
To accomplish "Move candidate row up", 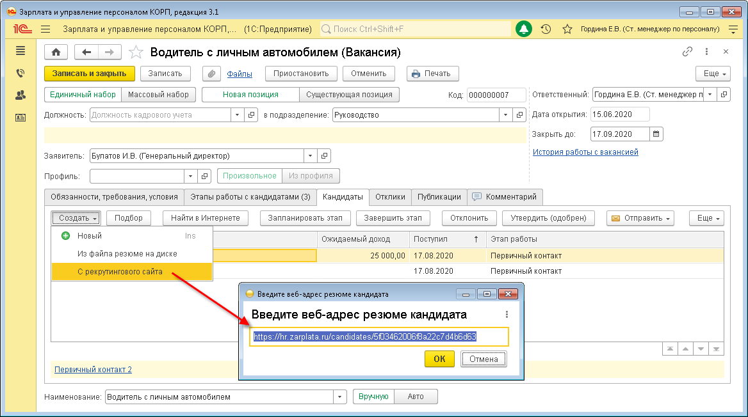I will pos(685,349).
